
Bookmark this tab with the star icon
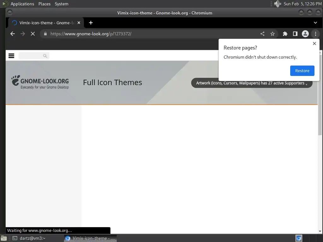[273, 34]
